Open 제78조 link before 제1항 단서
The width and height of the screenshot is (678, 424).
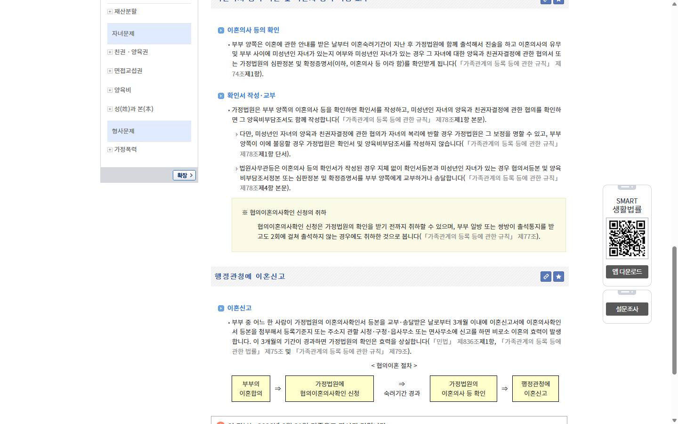[x=249, y=154]
